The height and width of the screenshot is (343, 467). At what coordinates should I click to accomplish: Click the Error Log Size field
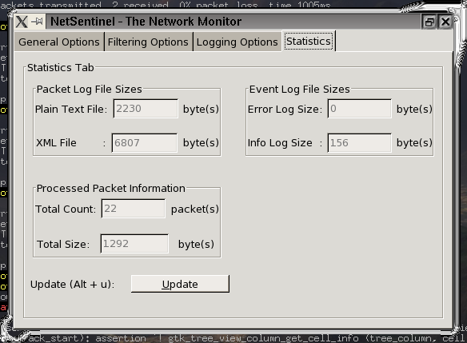tap(360, 109)
